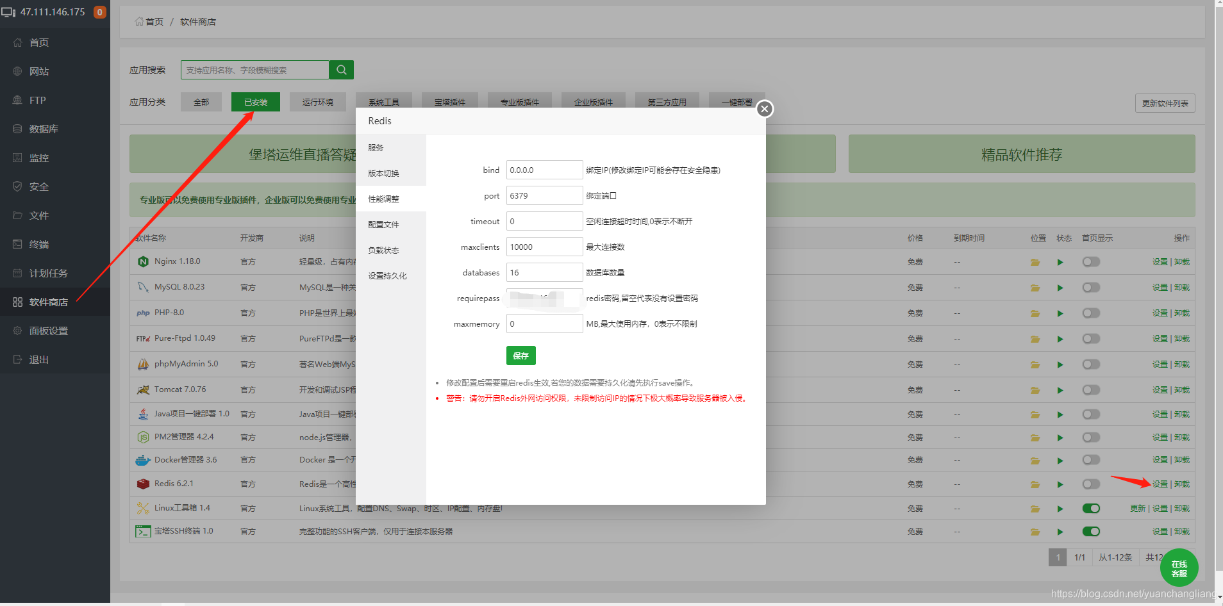Disable homepage display for Linux工具箱
The image size is (1223, 606).
(x=1091, y=508)
